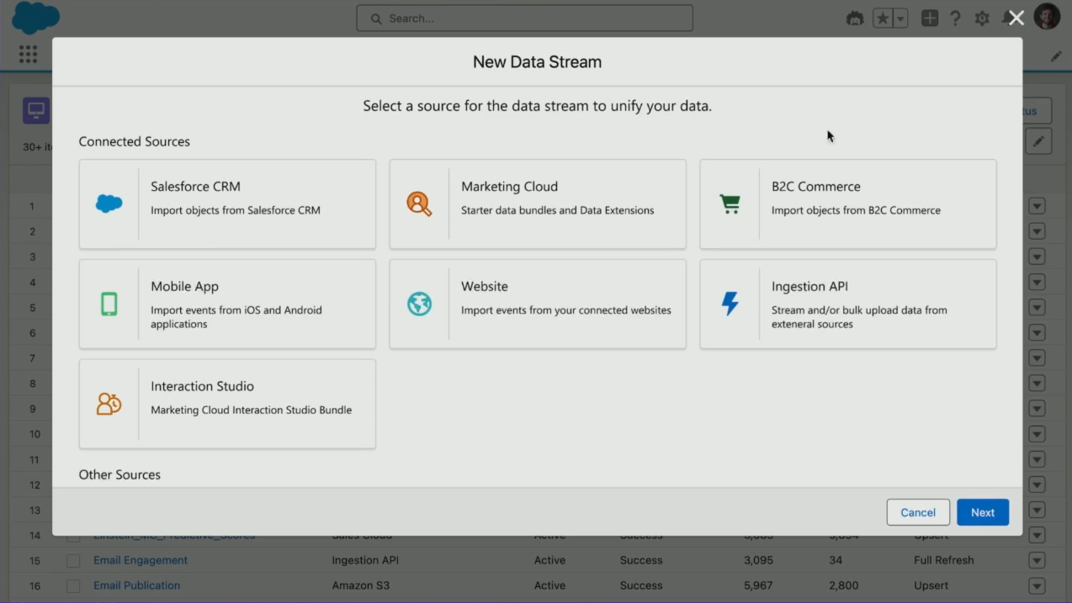1072x603 pixels.
Task: Open row 15 actions dropdown arrow
Action: 1037,561
